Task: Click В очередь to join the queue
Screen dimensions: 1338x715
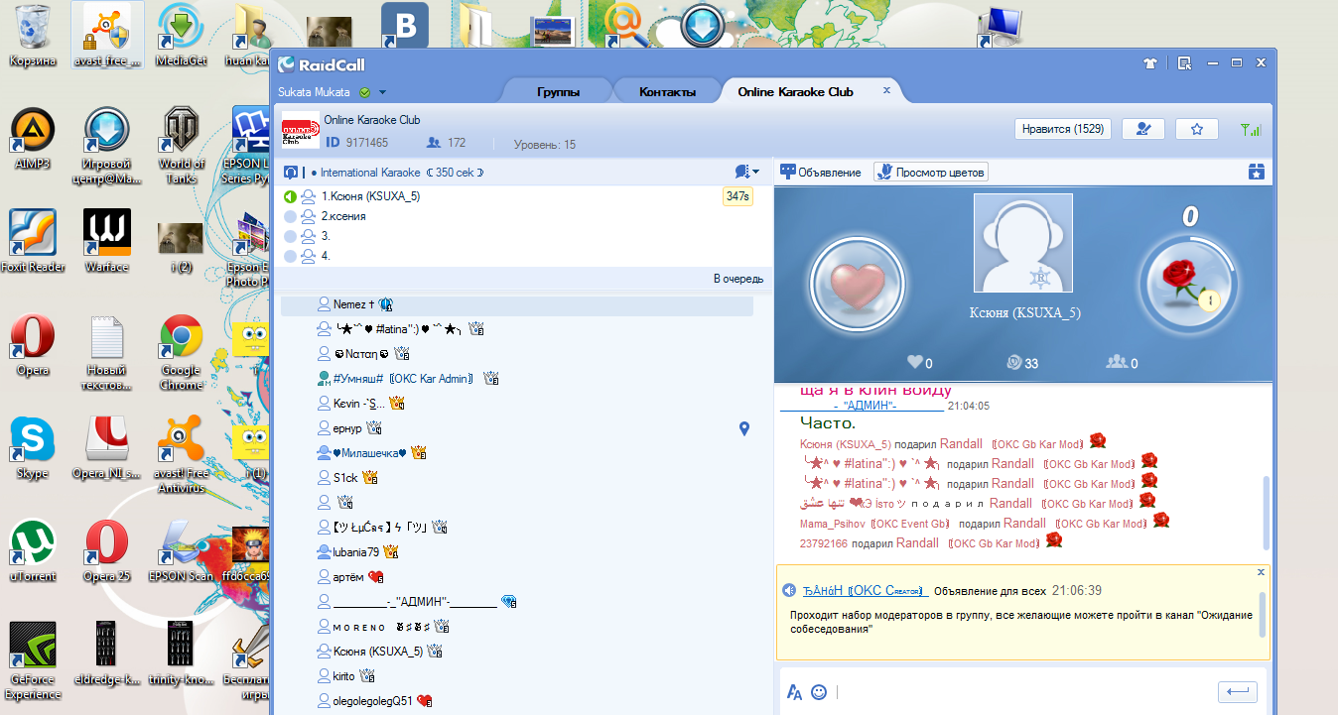Action: (x=738, y=279)
